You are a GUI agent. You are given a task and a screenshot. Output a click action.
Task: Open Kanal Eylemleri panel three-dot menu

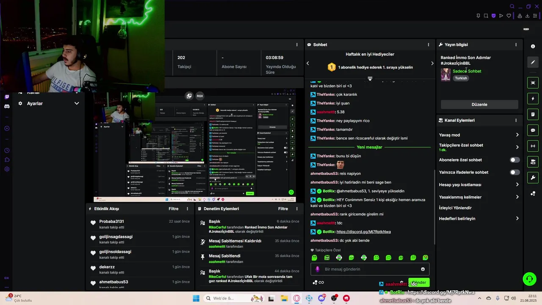click(516, 120)
